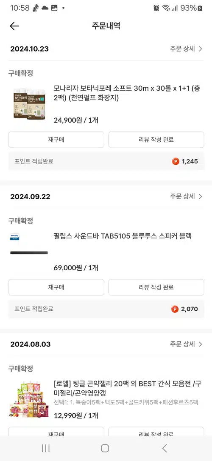Tap the back arrow icon
Image resolution: width=212 pixels, height=461 pixels.
click(x=14, y=26)
